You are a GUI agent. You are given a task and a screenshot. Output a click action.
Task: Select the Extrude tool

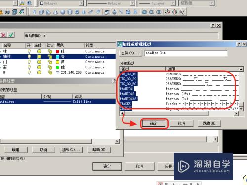point(107,12)
